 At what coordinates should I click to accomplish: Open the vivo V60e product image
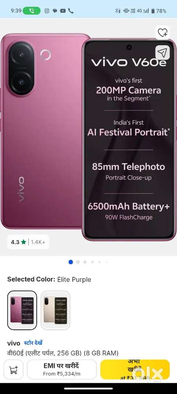(x=88, y=137)
